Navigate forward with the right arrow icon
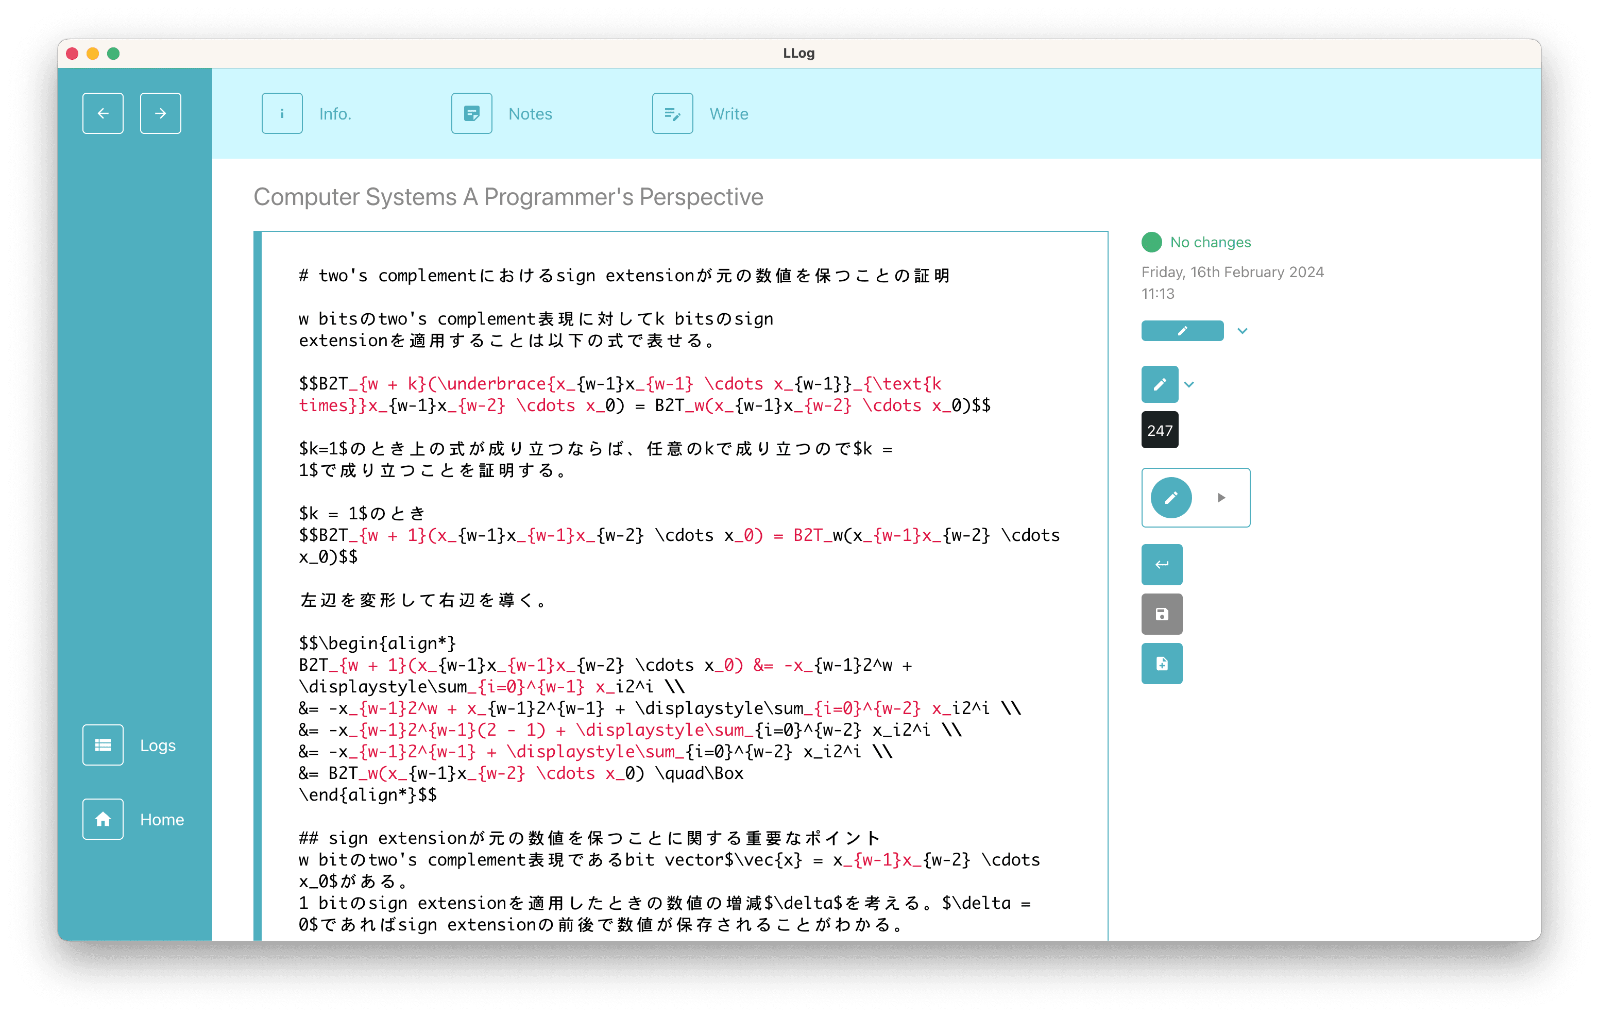The width and height of the screenshot is (1599, 1017). (160, 113)
